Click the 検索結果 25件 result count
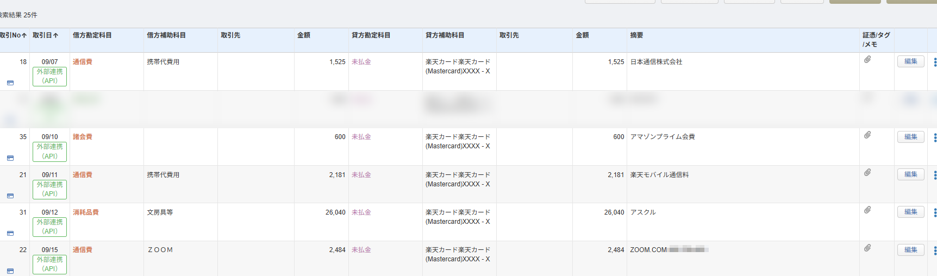The image size is (937, 276). (18, 15)
